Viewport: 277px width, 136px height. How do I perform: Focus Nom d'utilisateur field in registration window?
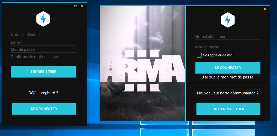43,35
